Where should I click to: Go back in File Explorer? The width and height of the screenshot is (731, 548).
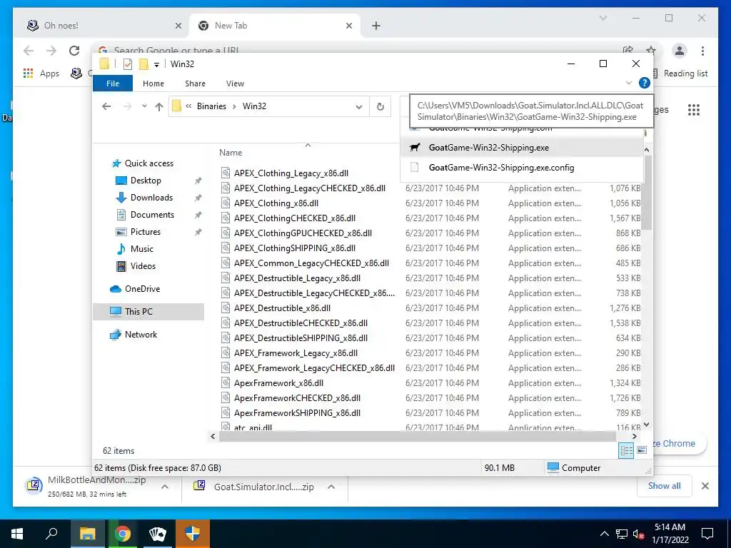tap(106, 107)
